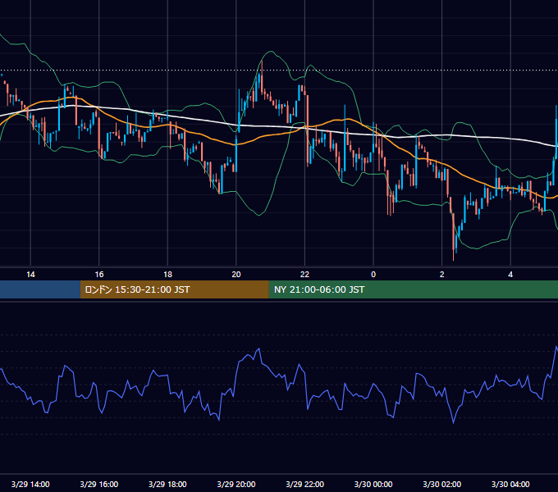Click the NY 21:00-06:00 JST session bar
The image size is (558, 492).
[413, 289]
